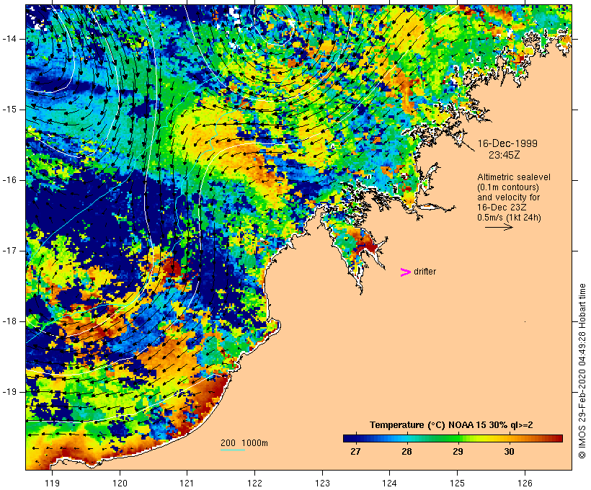This screenshot has height=490, width=591.
Task: Click the magenta drifter marker icon
Action: tap(405, 272)
